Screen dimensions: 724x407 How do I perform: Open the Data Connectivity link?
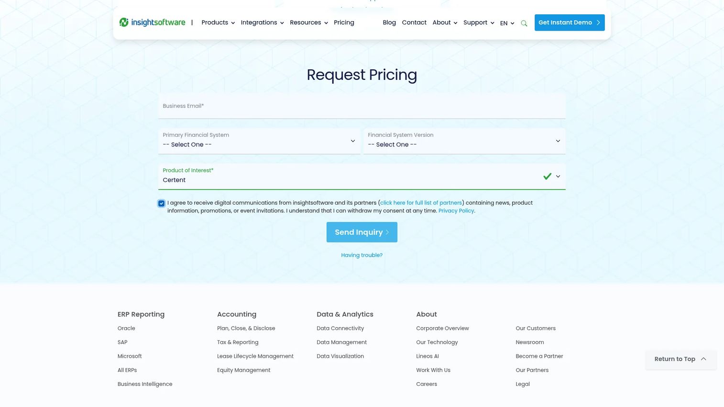pos(340,328)
